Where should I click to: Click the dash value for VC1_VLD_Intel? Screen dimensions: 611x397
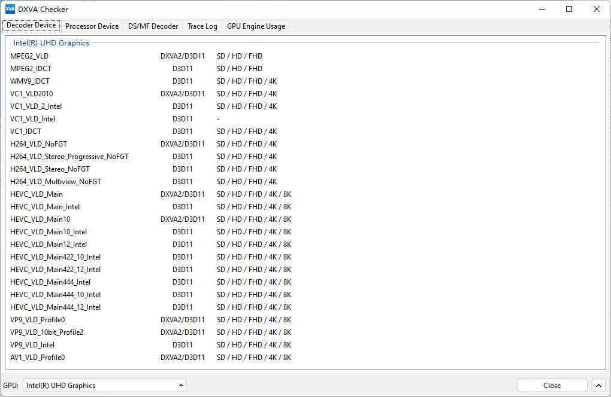pyautogui.click(x=218, y=118)
